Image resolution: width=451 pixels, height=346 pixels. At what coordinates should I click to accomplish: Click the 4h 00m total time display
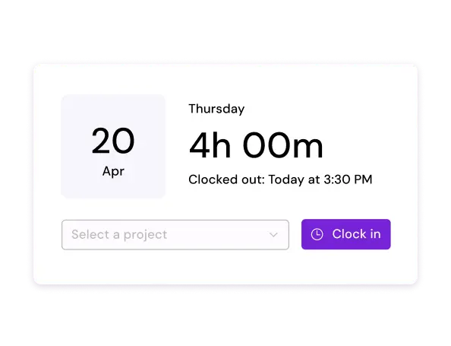(x=256, y=145)
